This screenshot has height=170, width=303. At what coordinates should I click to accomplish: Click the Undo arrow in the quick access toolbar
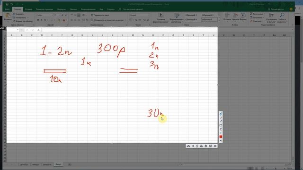click(11, 4)
